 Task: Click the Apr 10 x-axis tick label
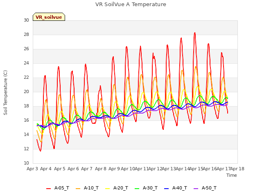pos(128,169)
